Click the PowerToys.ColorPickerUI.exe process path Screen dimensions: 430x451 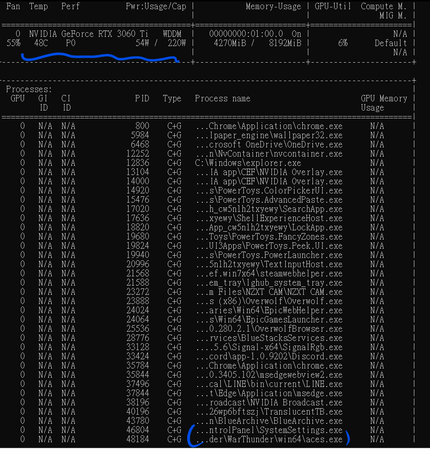click(269, 190)
